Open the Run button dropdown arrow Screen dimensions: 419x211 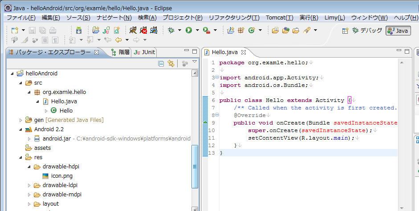[x=197, y=31]
